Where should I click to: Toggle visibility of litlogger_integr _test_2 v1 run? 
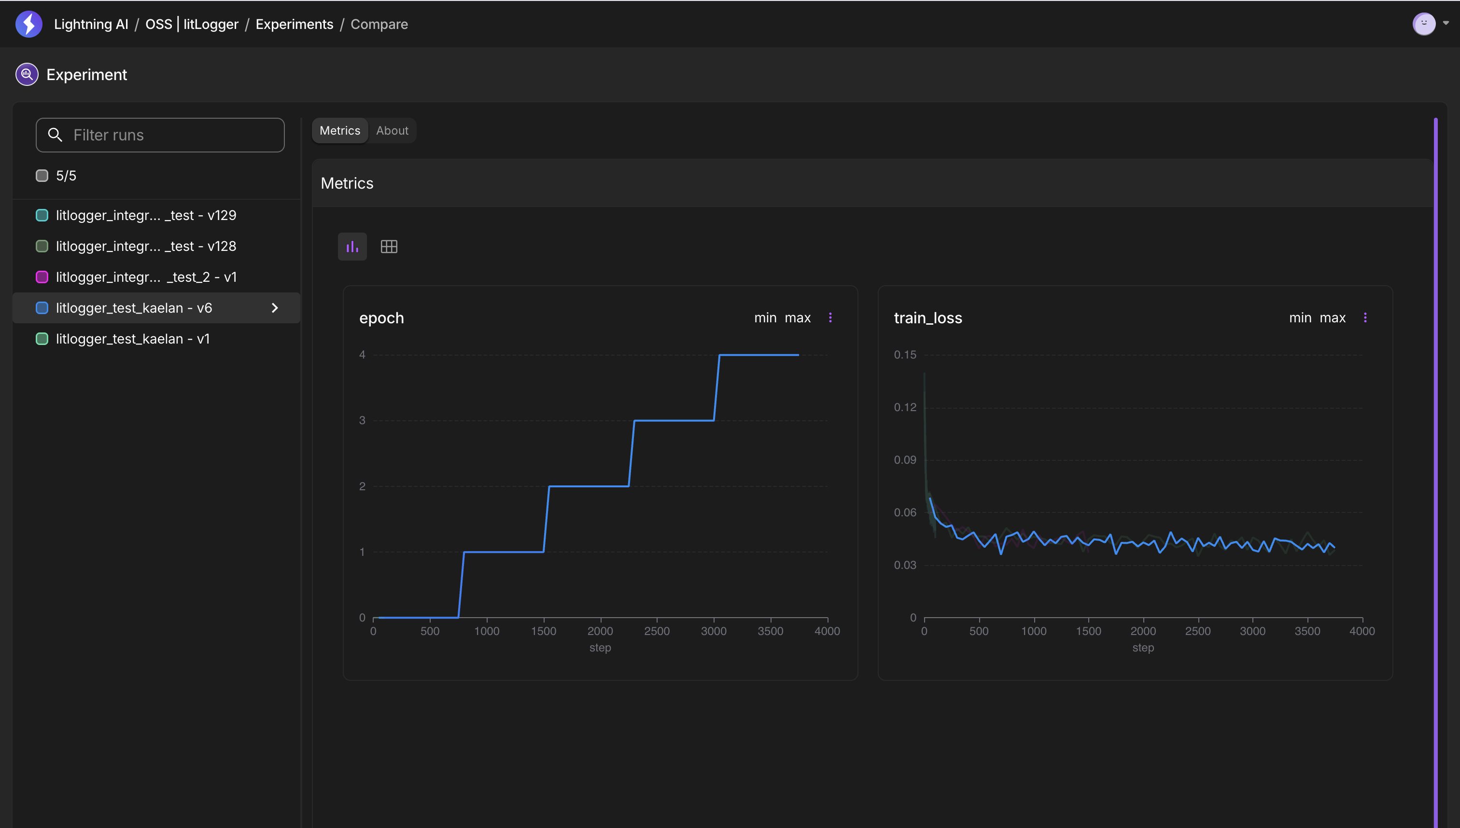pos(42,277)
